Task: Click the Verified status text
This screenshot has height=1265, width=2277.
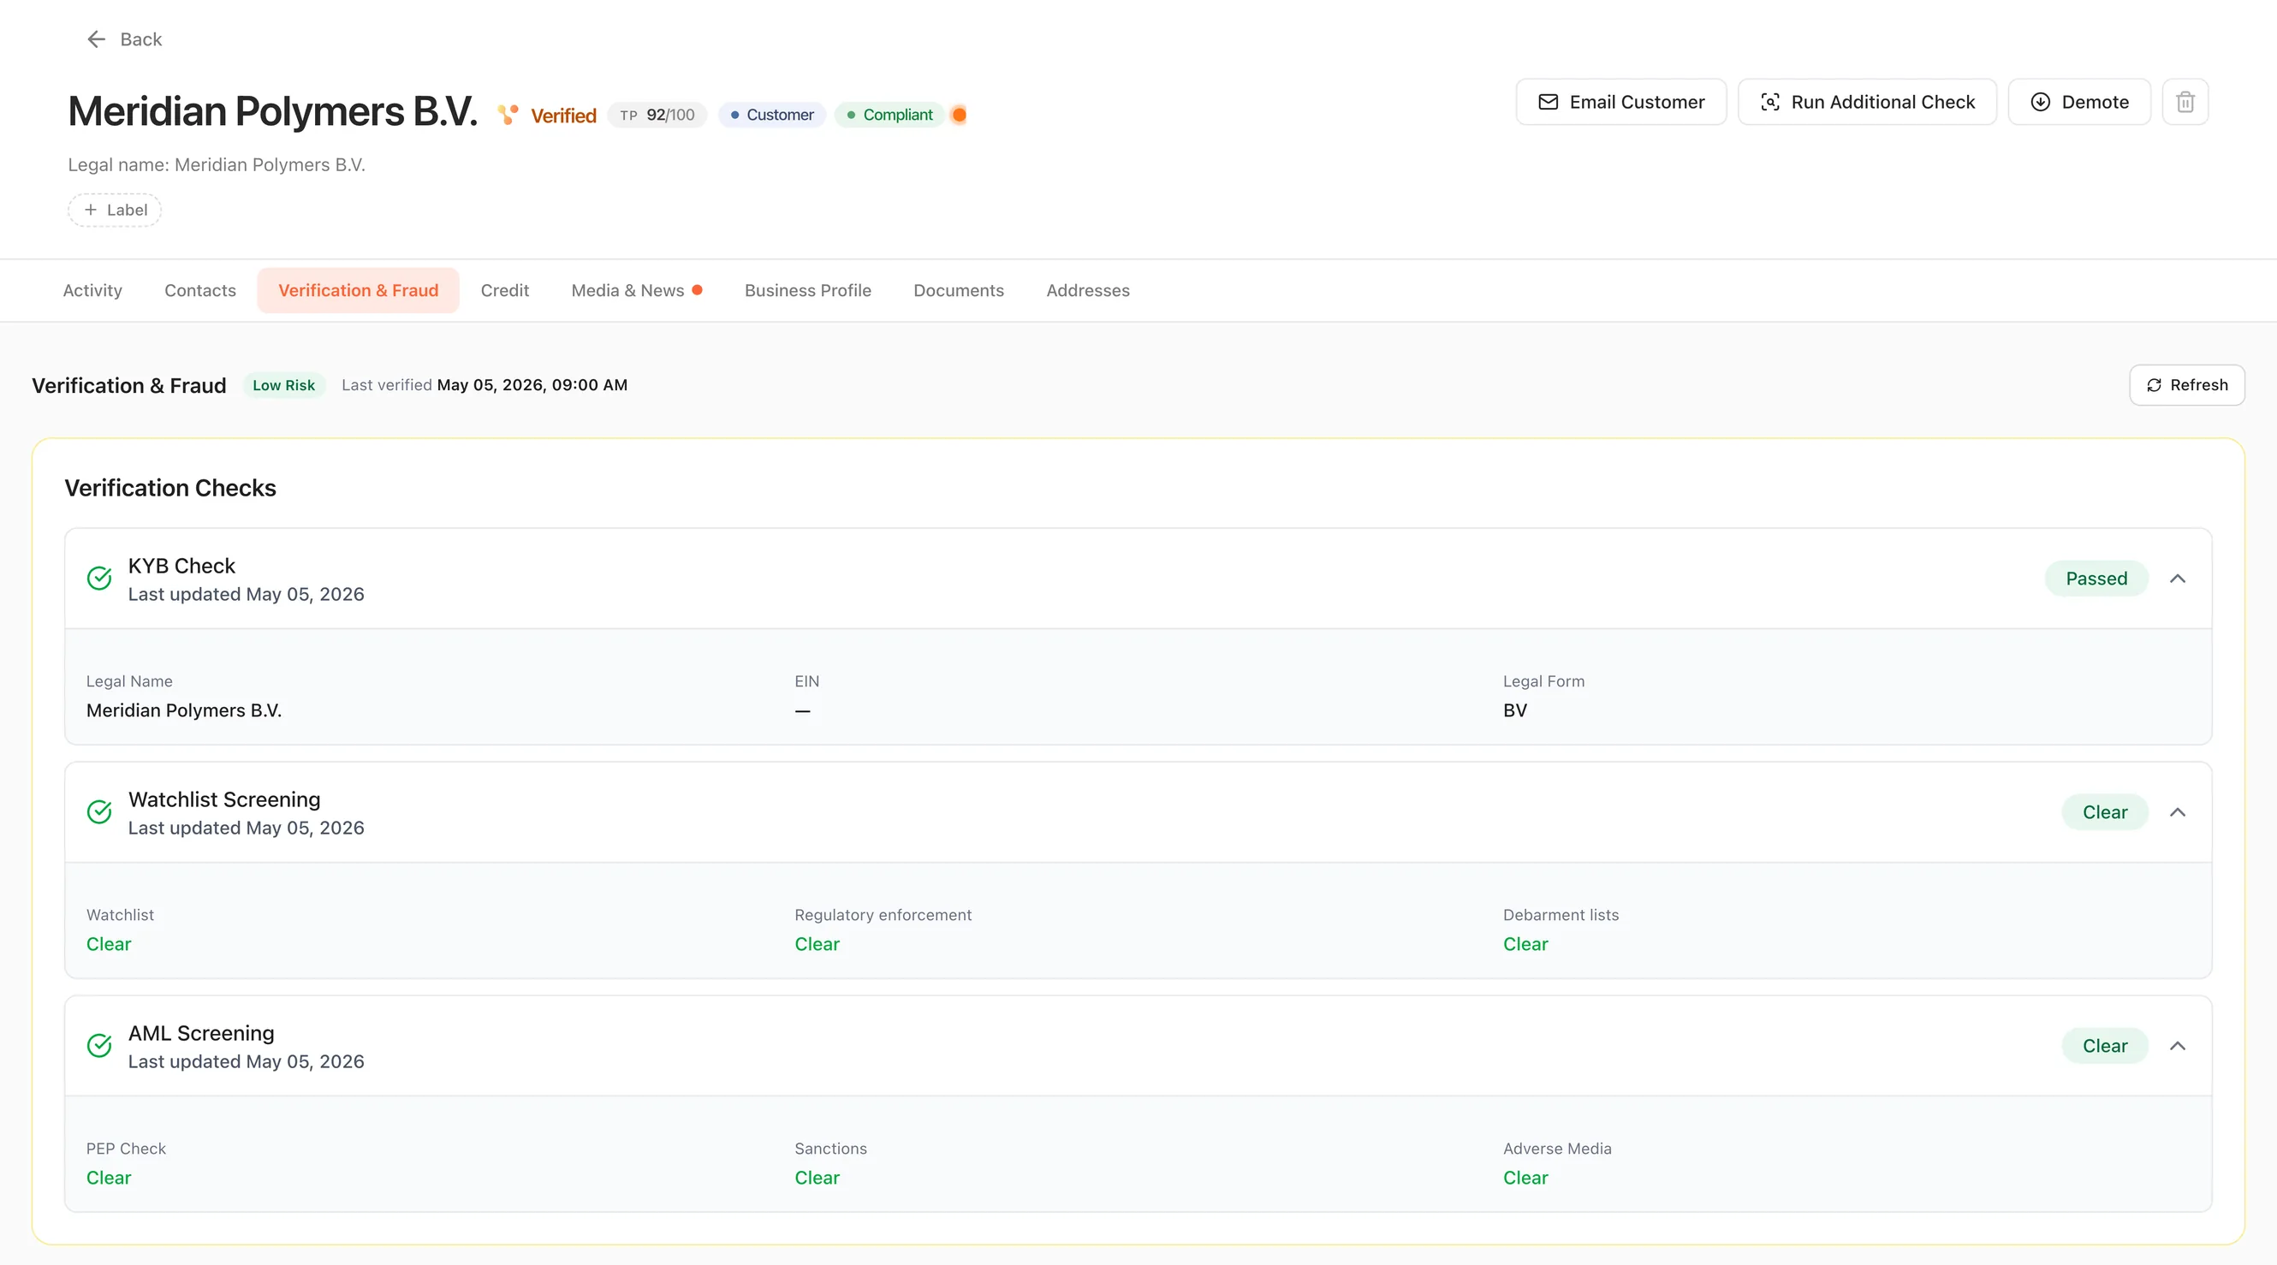Action: pyautogui.click(x=564, y=116)
